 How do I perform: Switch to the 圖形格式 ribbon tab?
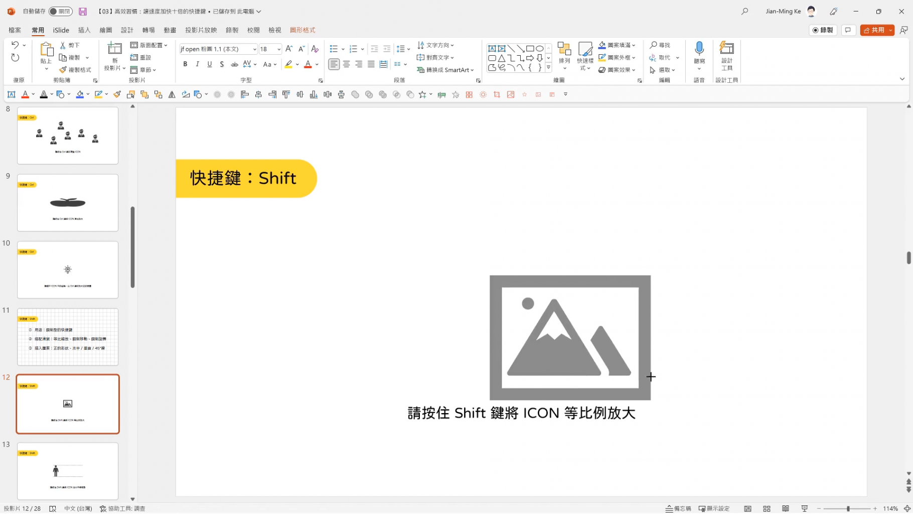tap(302, 30)
